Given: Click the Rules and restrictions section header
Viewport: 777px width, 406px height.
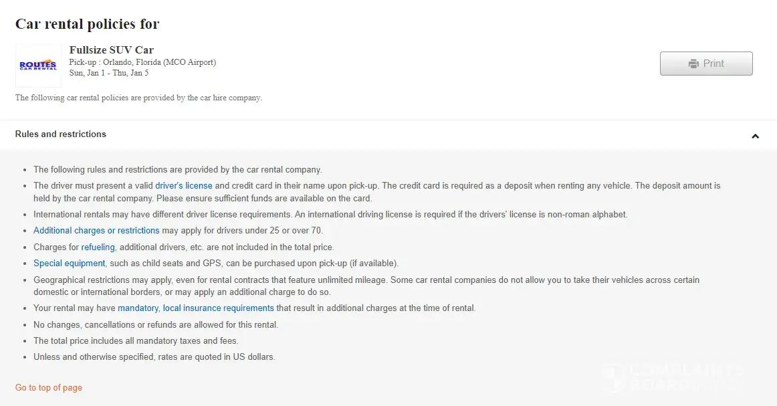Looking at the screenshot, I should coord(61,134).
